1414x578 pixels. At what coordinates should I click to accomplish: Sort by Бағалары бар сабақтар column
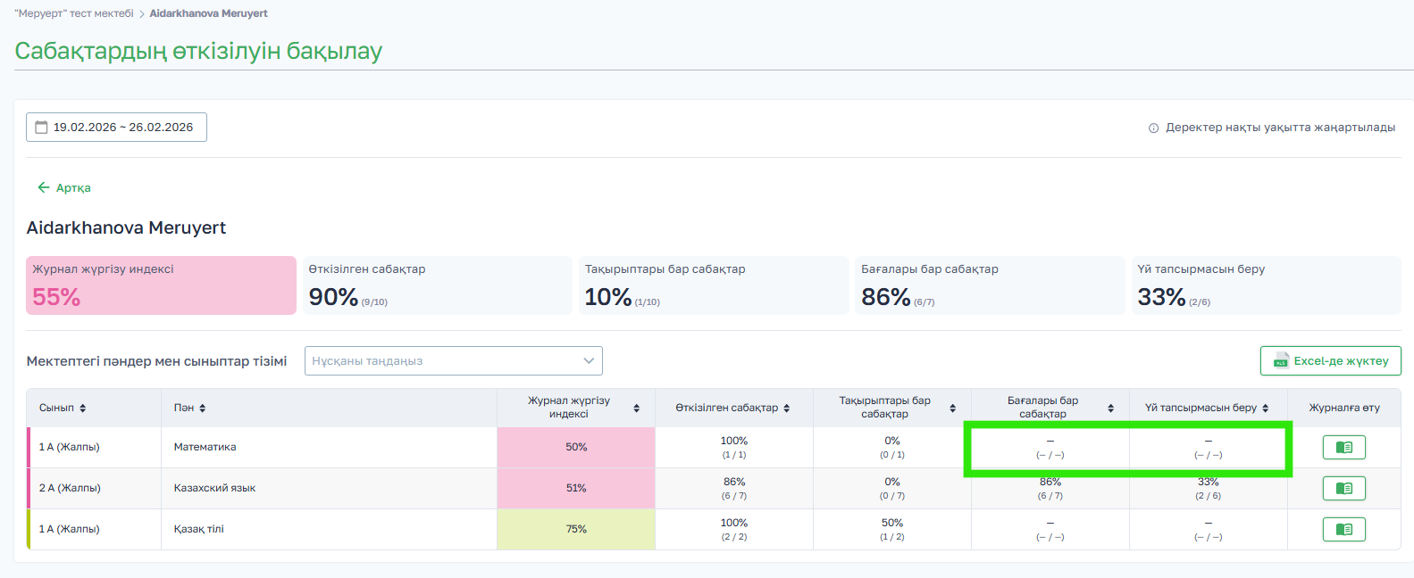coord(1110,408)
